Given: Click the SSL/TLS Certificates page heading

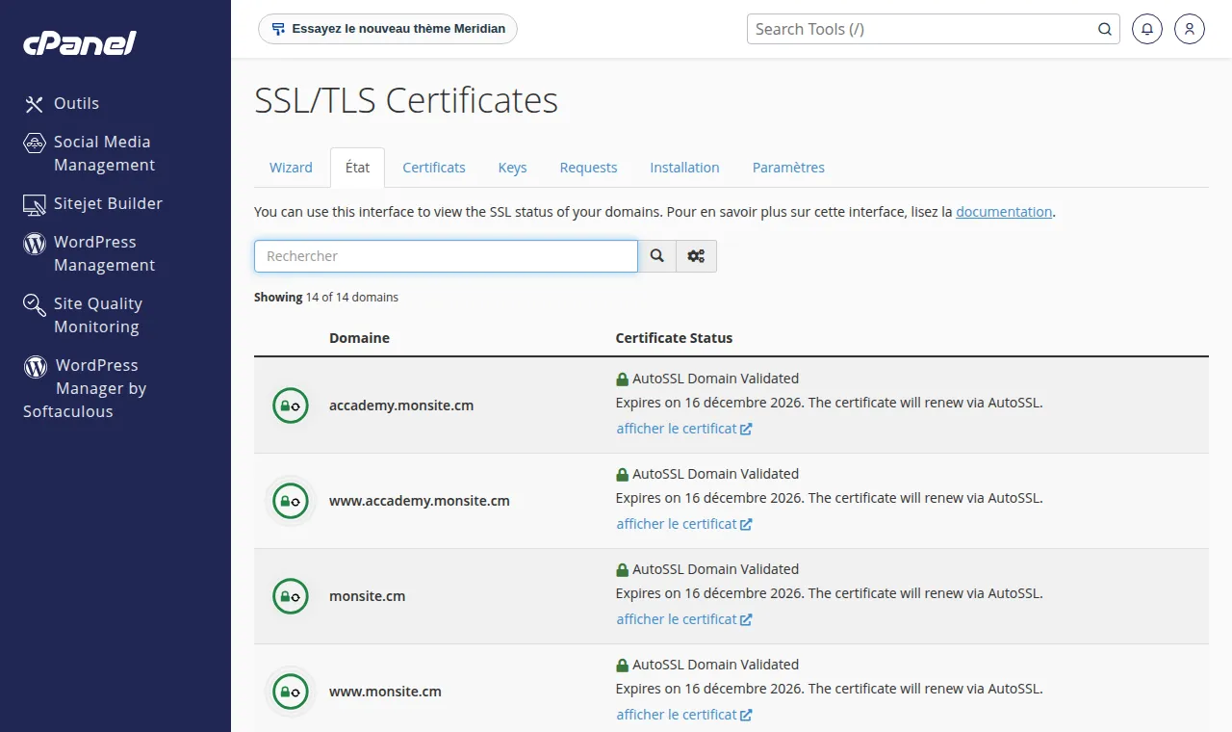Looking at the screenshot, I should tap(406, 101).
